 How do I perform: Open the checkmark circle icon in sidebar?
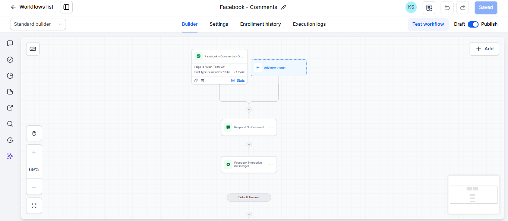pyautogui.click(x=10, y=60)
